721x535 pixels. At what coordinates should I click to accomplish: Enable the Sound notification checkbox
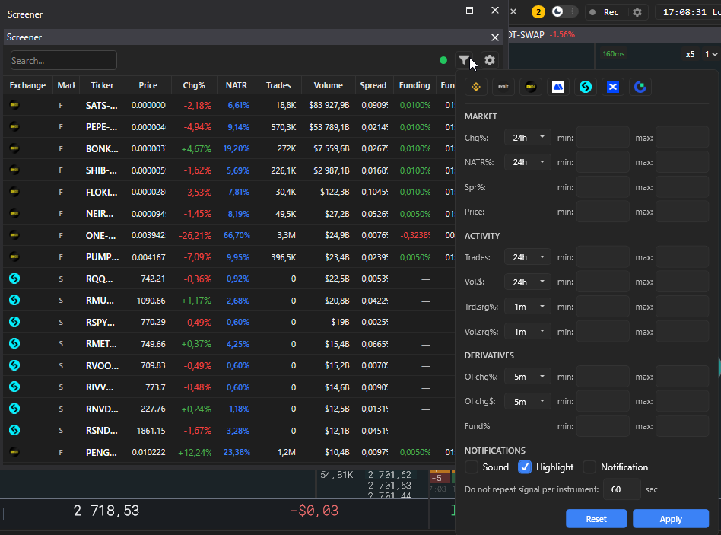pyautogui.click(x=472, y=467)
